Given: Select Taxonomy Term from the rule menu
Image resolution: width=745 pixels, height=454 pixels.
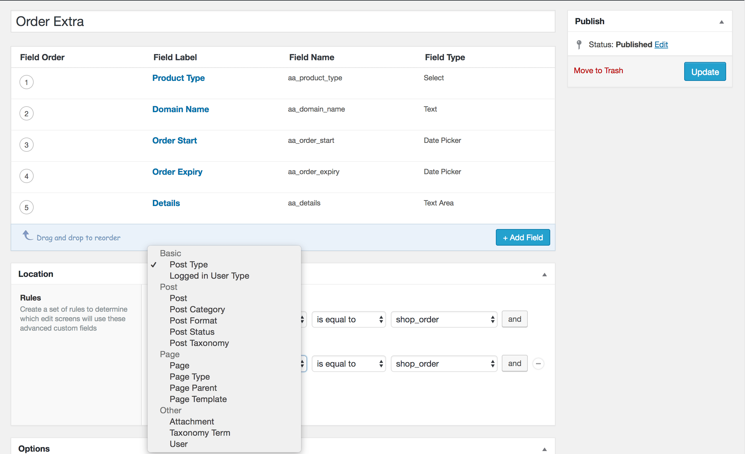Looking at the screenshot, I should click(200, 432).
